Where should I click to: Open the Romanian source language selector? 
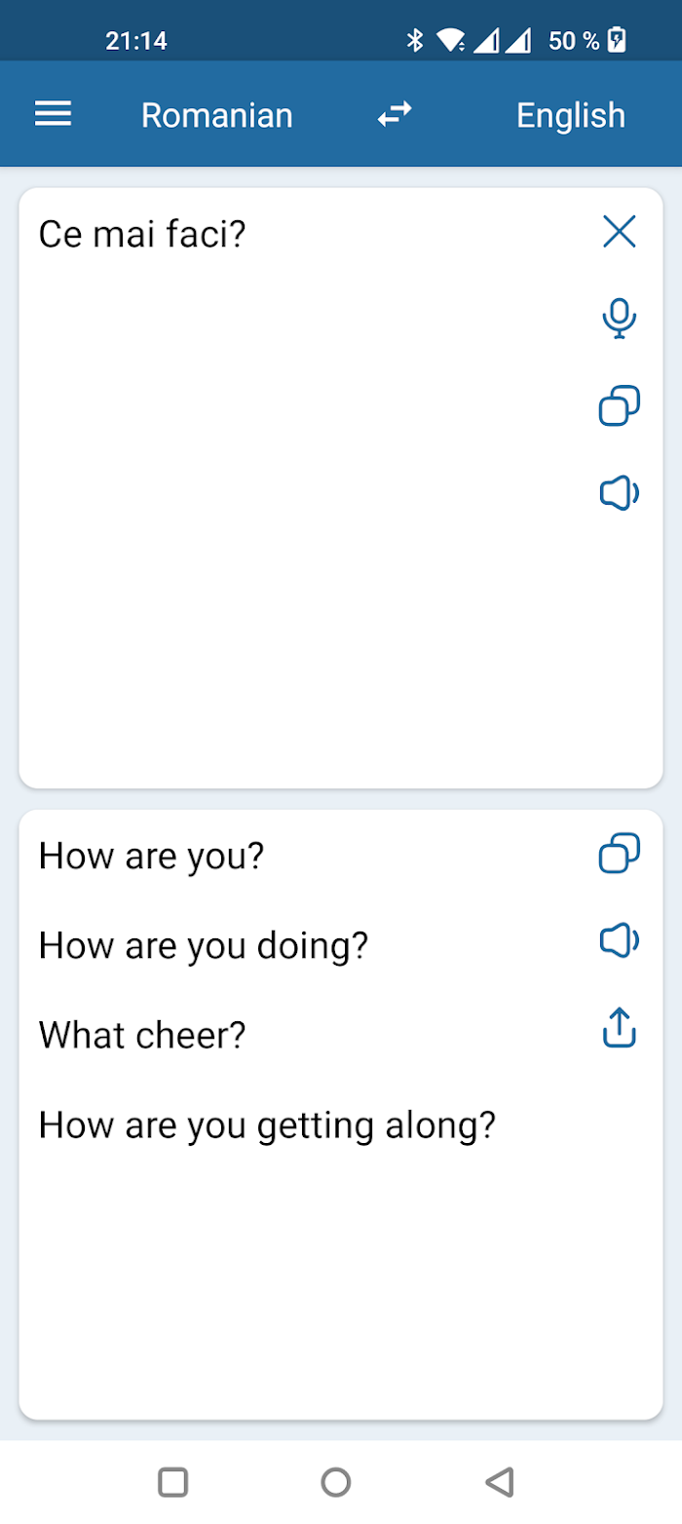pyautogui.click(x=216, y=115)
